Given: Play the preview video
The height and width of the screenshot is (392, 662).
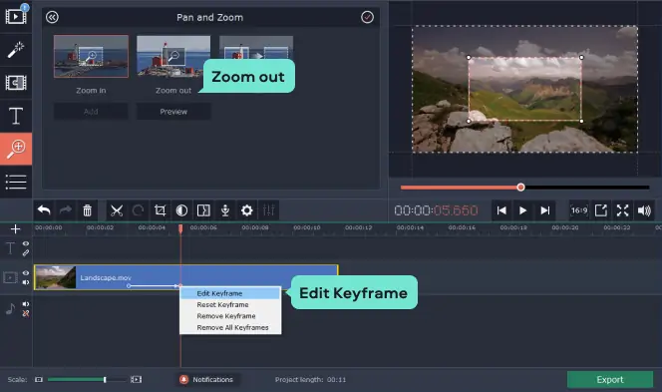Looking at the screenshot, I should coord(523,210).
